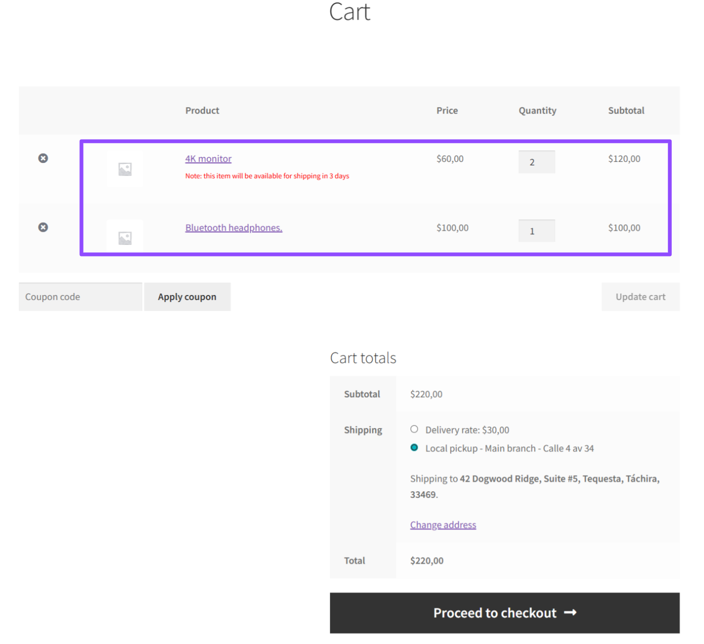The width and height of the screenshot is (704, 644).
Task: Click the Product column header
Action: (202, 110)
